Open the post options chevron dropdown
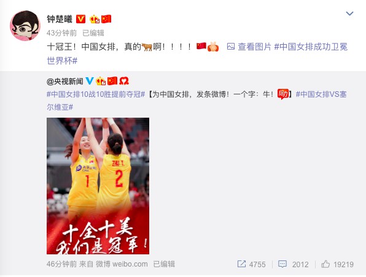Image resolution: width=366 pixels, height=277 pixels. point(349,13)
